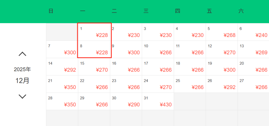Viewport: 269px width, 126px height.
Task: Choose December 28 at ¥350
Action: tap(62, 101)
